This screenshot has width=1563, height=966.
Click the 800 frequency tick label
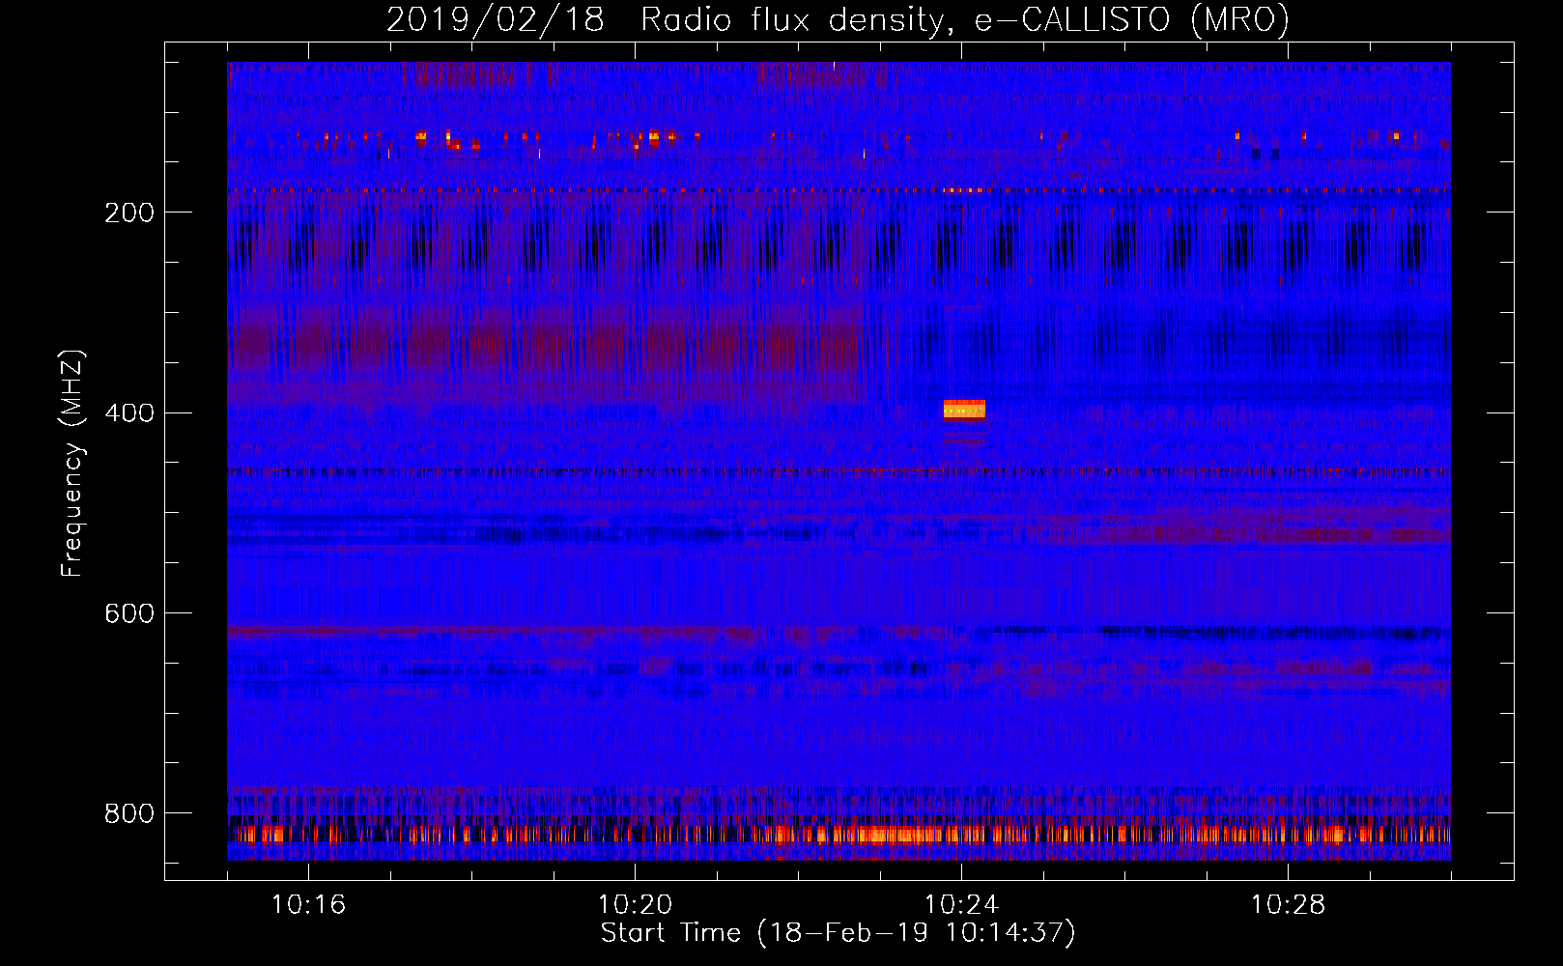pos(129,814)
